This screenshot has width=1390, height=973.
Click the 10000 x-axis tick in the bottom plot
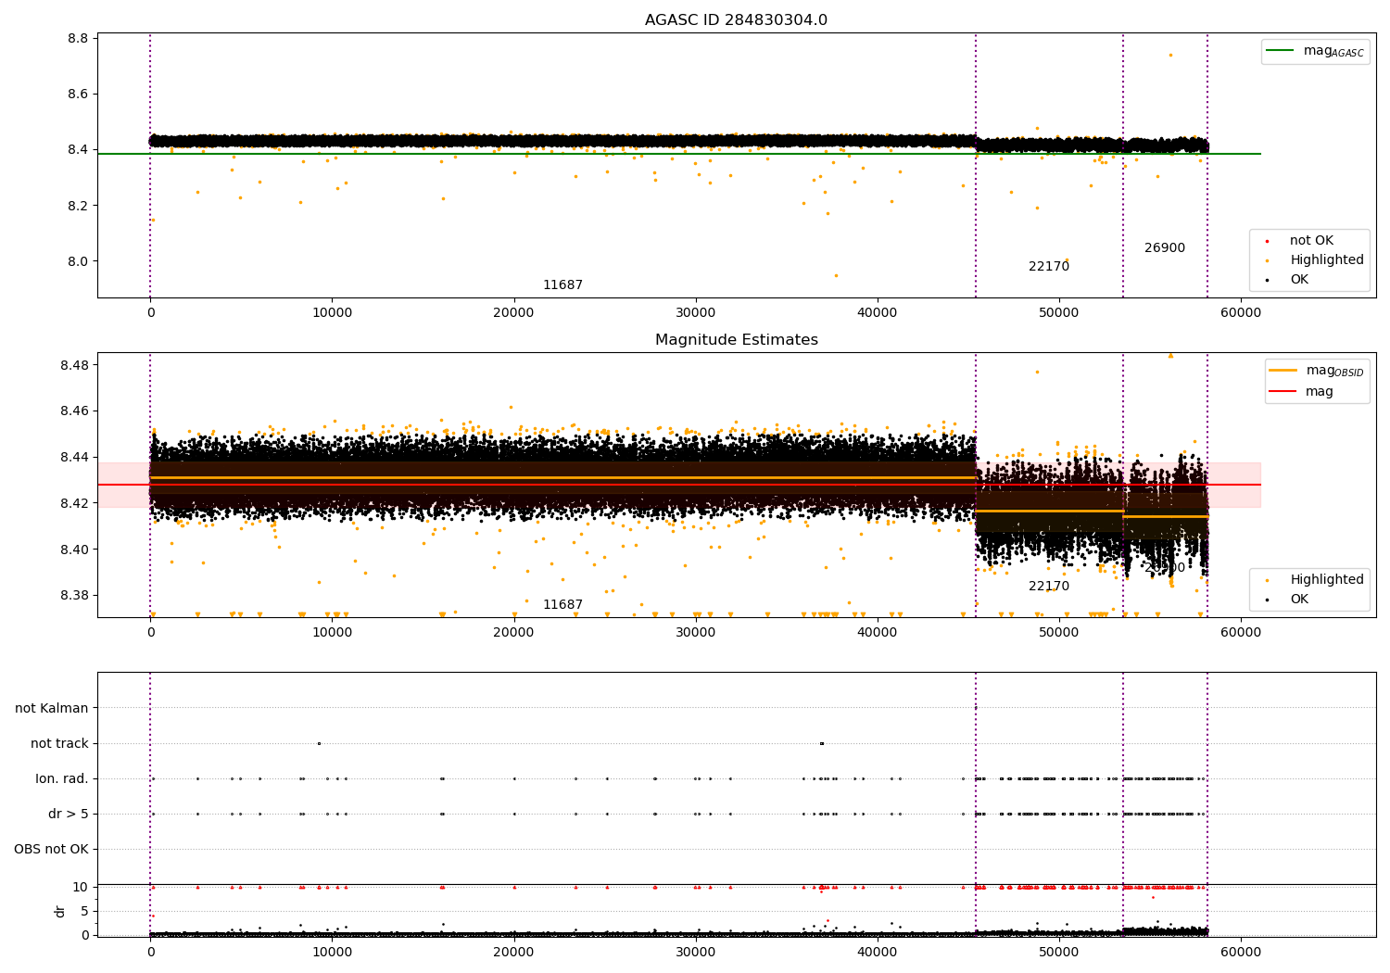point(332,952)
